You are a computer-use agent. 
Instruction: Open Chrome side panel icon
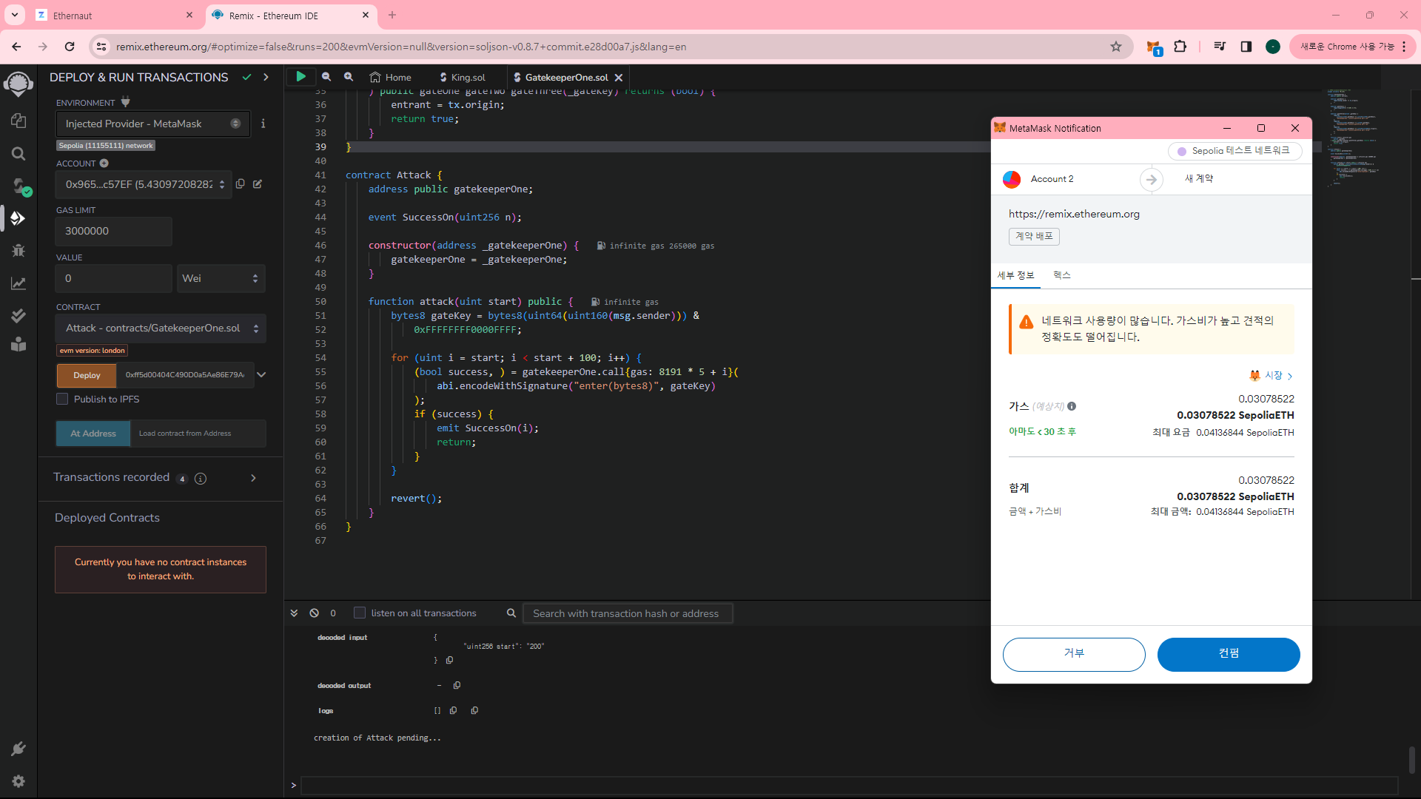click(x=1246, y=47)
